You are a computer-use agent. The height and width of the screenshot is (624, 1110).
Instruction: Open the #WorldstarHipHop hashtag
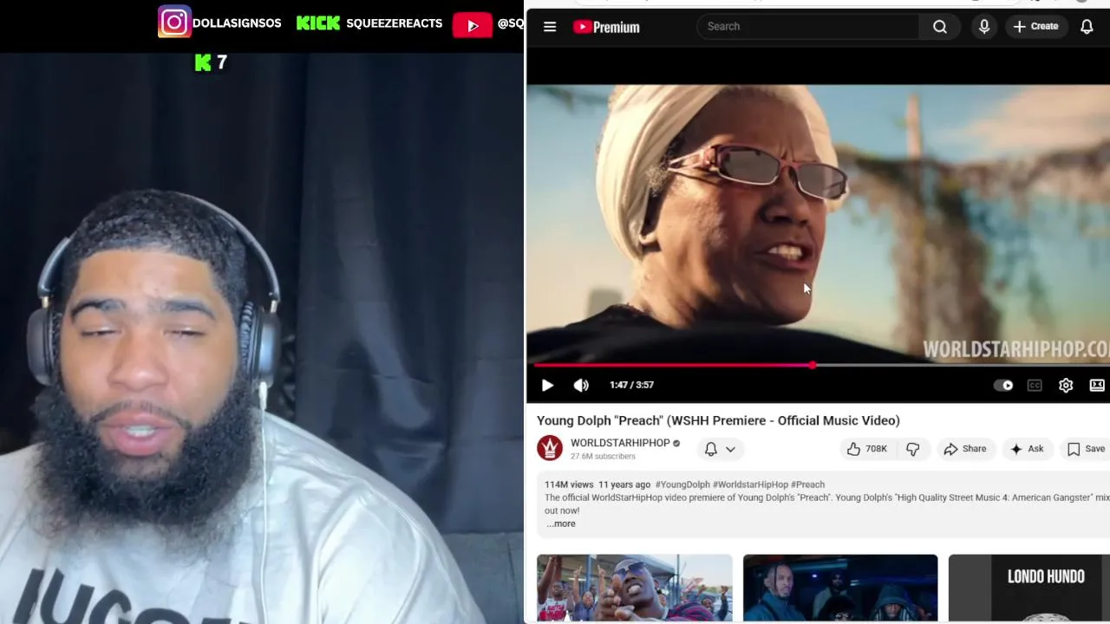pyautogui.click(x=750, y=484)
